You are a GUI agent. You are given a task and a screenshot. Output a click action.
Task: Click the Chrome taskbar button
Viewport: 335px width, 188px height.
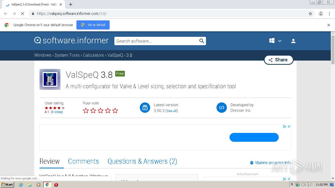47,185
